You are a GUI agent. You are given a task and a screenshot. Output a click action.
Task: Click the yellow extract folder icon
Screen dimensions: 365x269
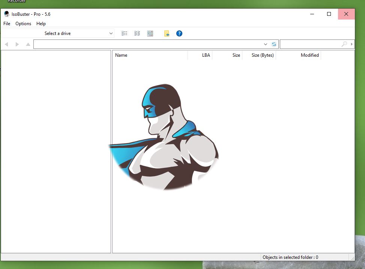[167, 33]
